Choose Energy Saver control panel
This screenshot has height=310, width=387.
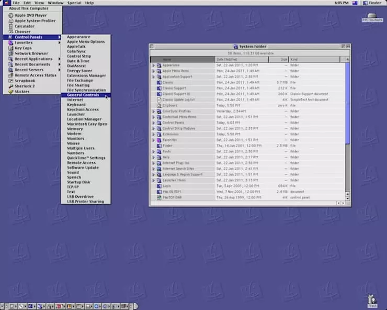pos(79,70)
